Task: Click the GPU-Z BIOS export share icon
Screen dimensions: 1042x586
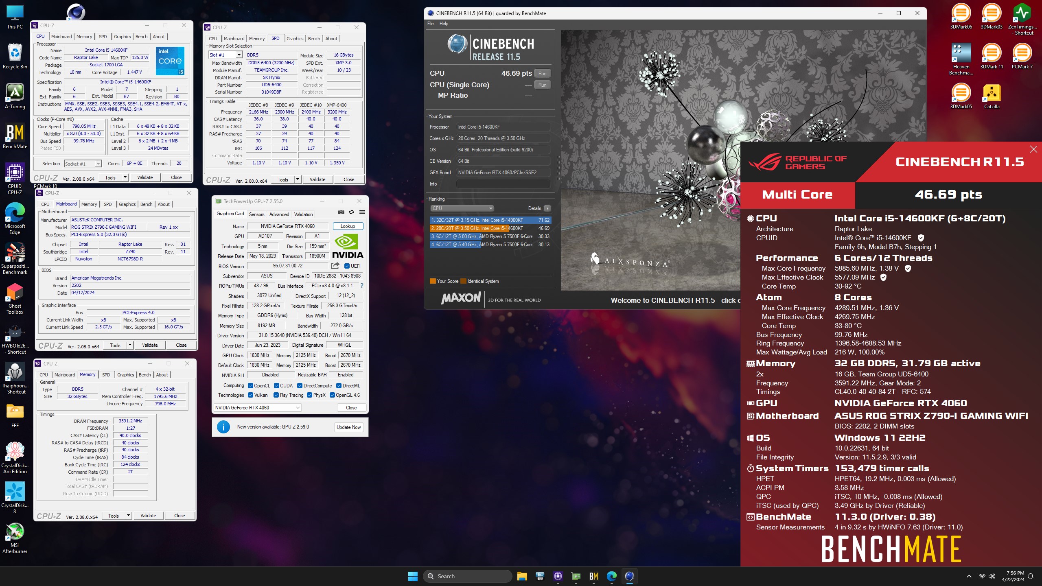Action: point(335,266)
